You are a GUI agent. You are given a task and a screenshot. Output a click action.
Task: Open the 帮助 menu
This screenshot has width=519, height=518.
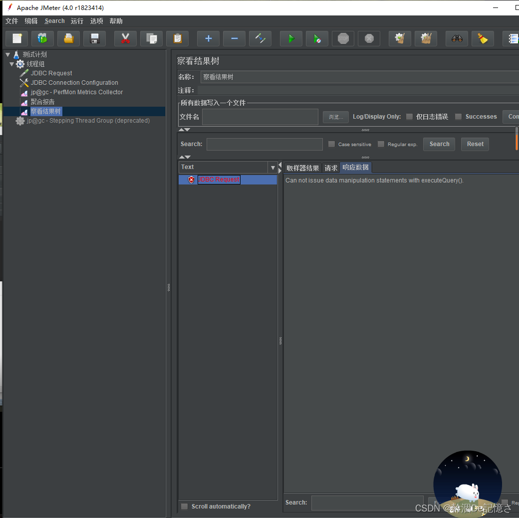coord(116,21)
